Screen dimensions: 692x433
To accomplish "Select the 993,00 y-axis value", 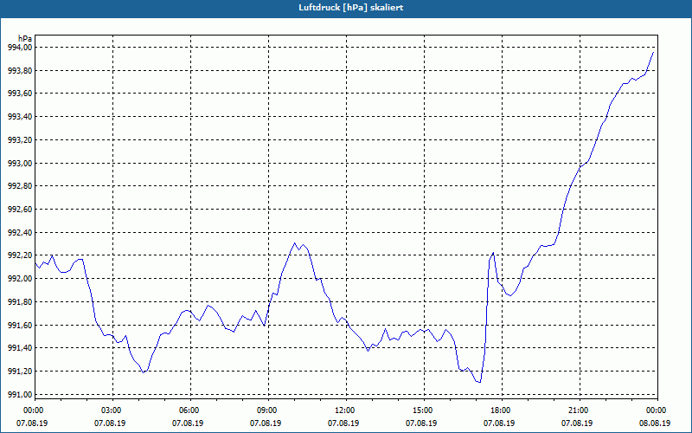I will pyautogui.click(x=20, y=164).
